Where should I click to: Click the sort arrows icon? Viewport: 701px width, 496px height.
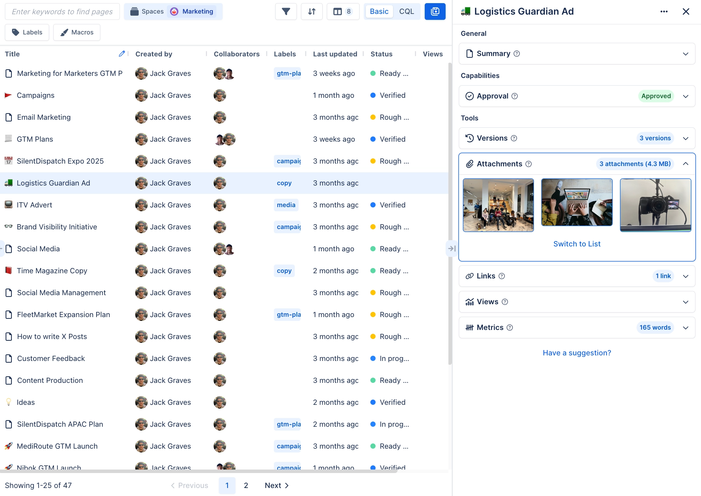pyautogui.click(x=311, y=11)
